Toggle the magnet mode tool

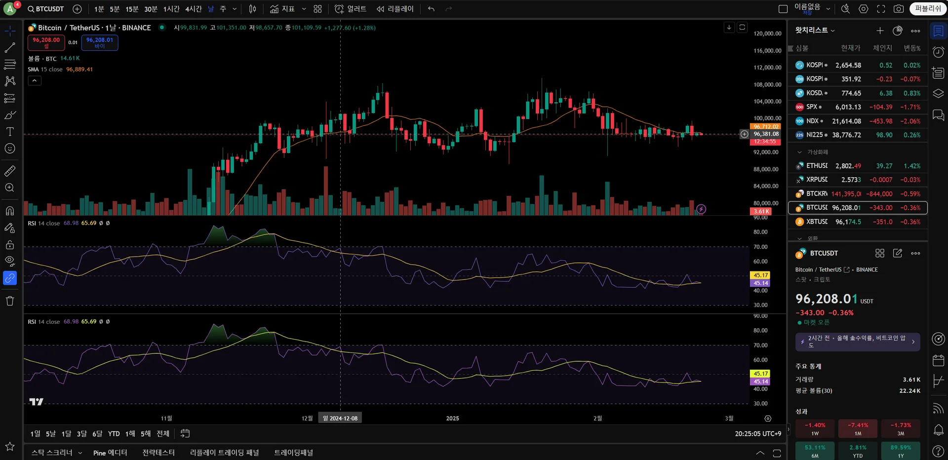tap(10, 211)
